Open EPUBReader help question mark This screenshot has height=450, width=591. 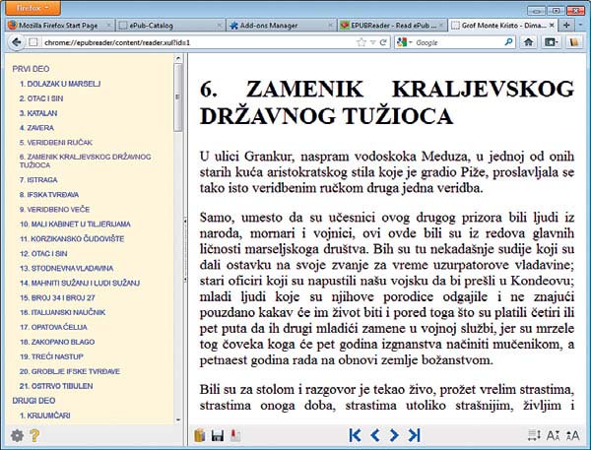34,435
